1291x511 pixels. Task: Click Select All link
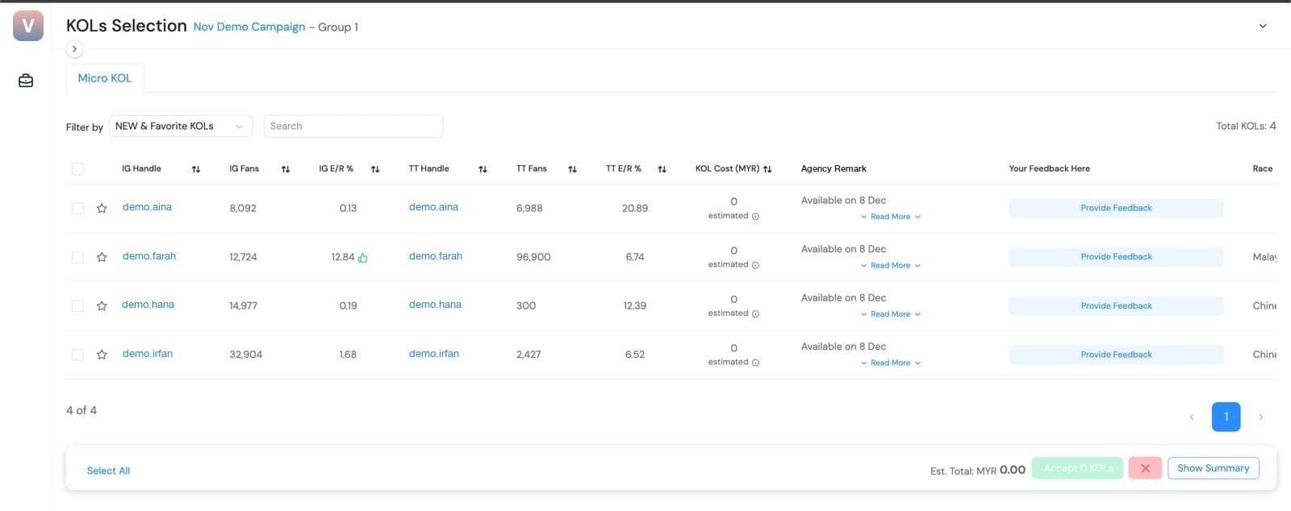click(108, 471)
